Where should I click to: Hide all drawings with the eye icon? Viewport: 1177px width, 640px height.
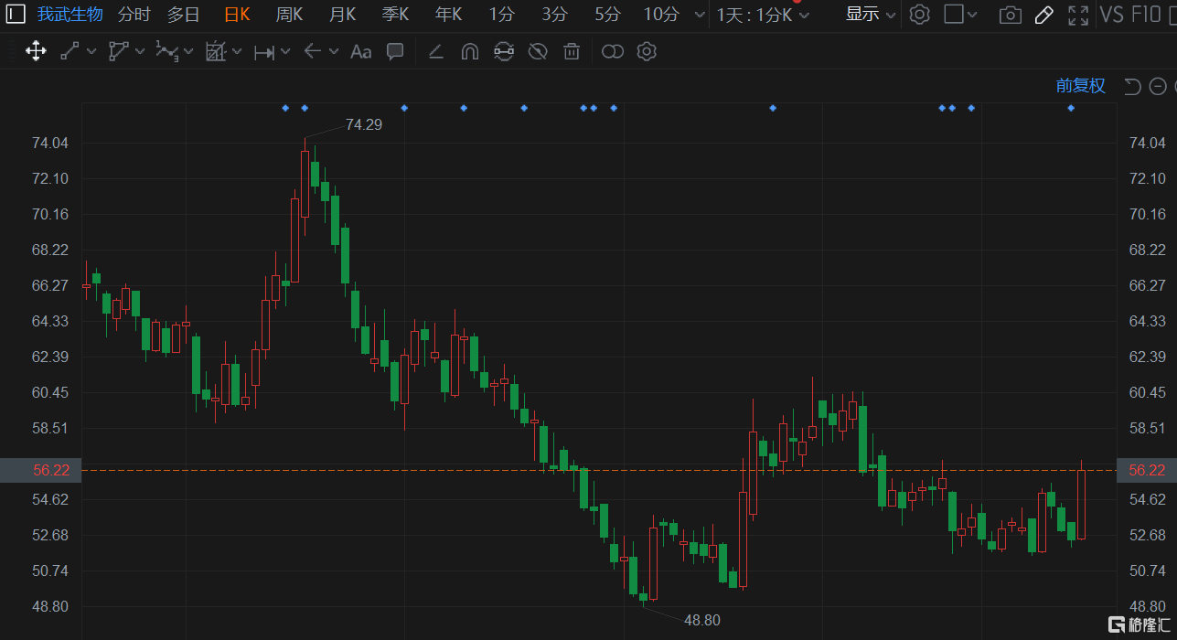(538, 52)
